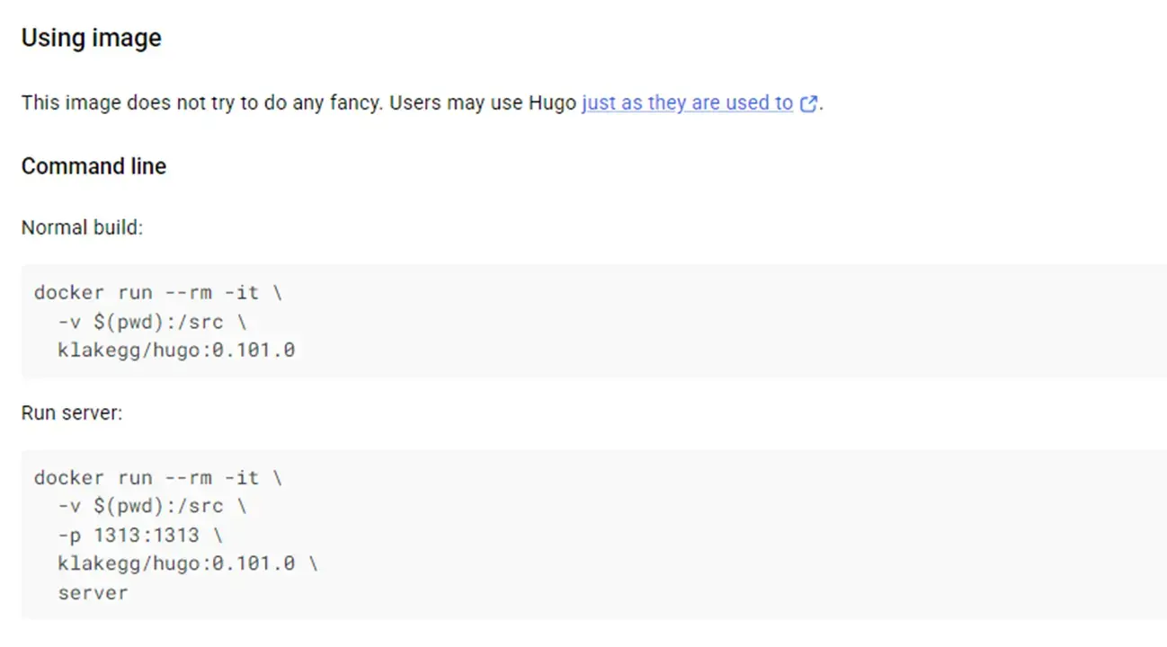This screenshot has height=647, width=1167.
Task: Click the word "fancy" in the intro sentence
Action: click(359, 103)
